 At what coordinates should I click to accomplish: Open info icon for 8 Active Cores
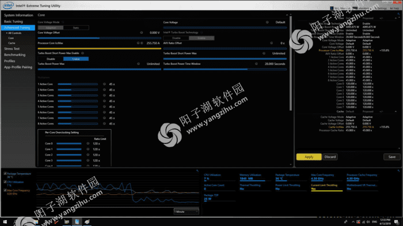tap(104, 123)
